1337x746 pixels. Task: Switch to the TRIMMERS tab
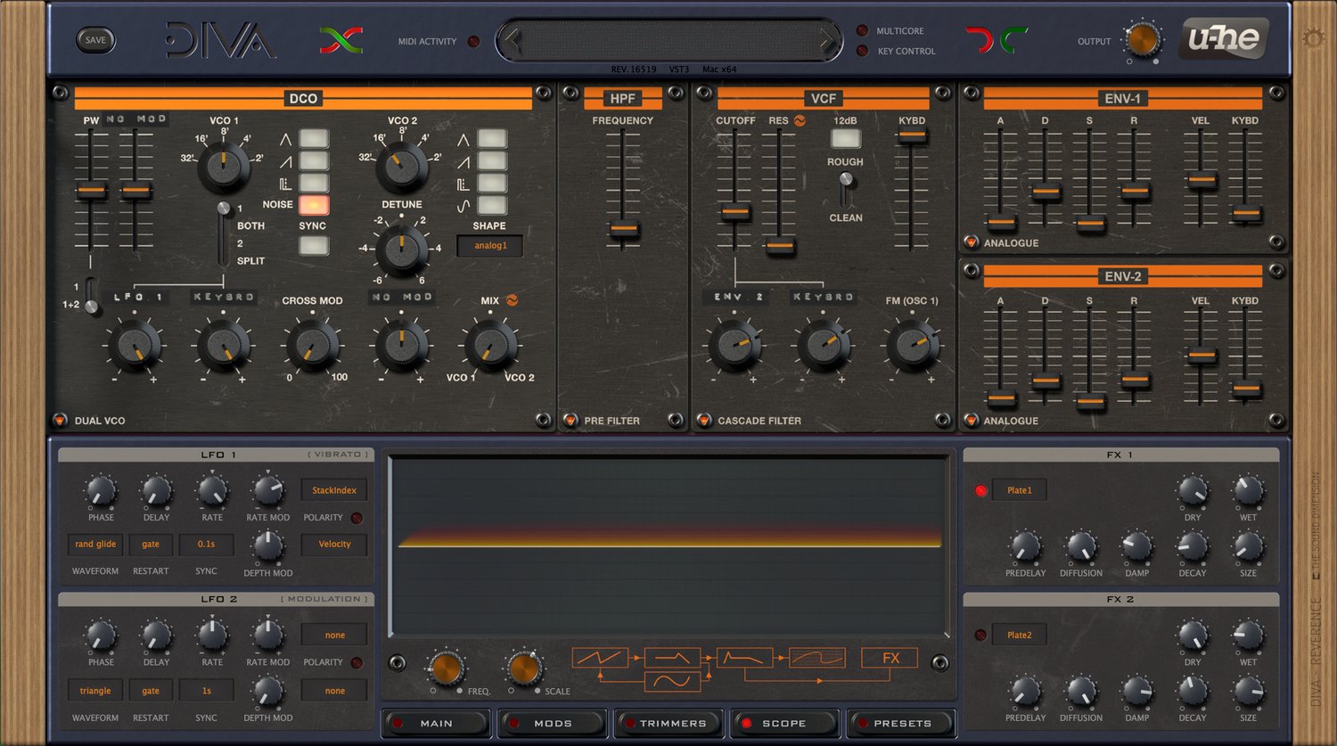coord(668,723)
